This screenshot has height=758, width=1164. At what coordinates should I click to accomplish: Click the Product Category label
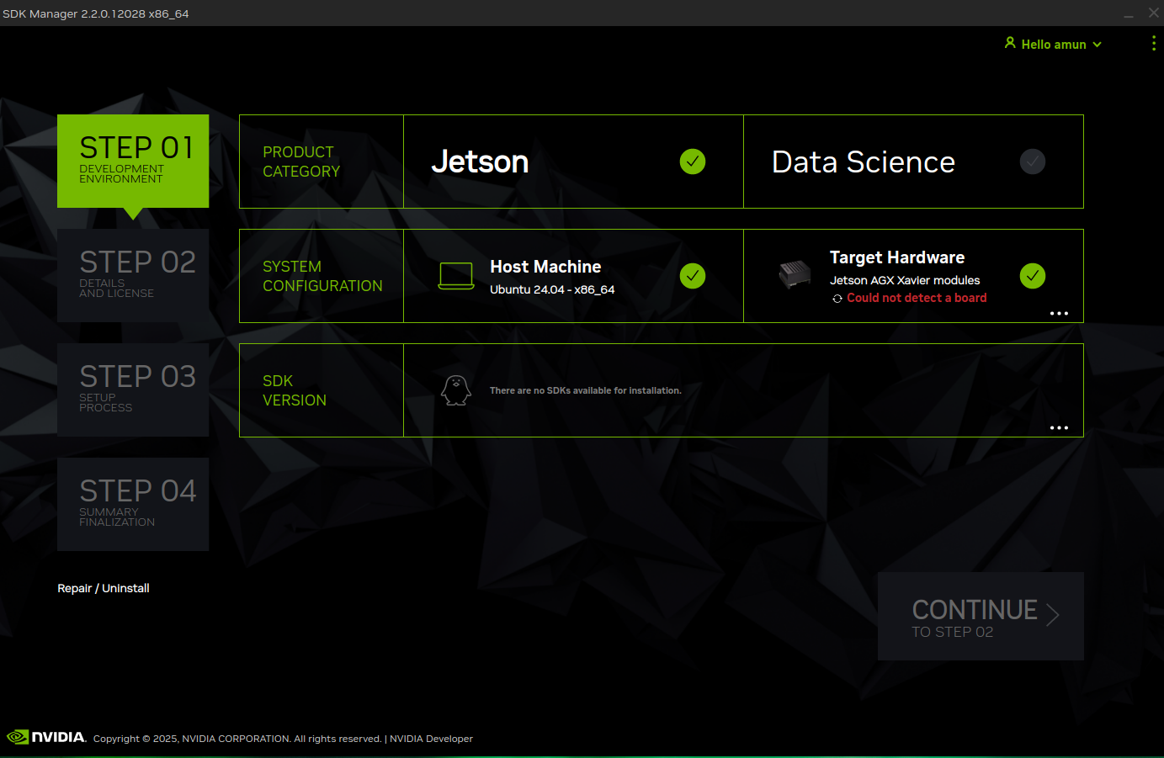point(301,162)
